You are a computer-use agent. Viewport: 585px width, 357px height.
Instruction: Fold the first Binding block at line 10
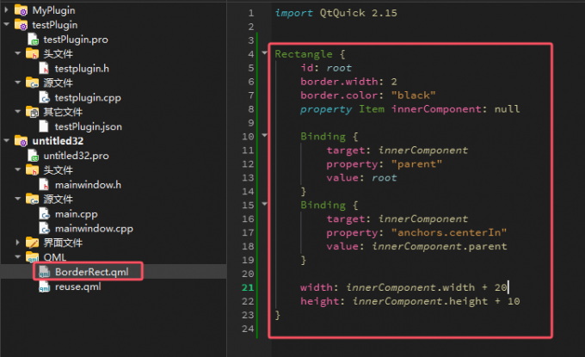coord(264,136)
